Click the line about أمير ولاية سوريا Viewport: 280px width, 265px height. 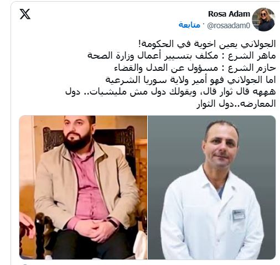point(190,80)
